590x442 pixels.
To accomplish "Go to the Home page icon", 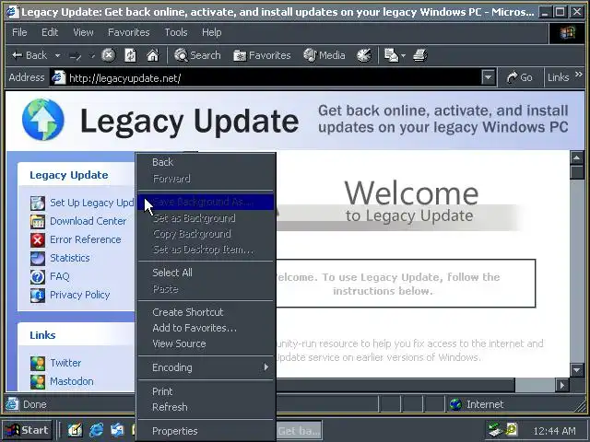I will (x=153, y=55).
